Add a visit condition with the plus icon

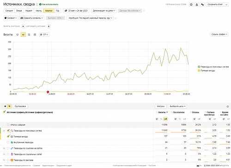click(23, 26)
